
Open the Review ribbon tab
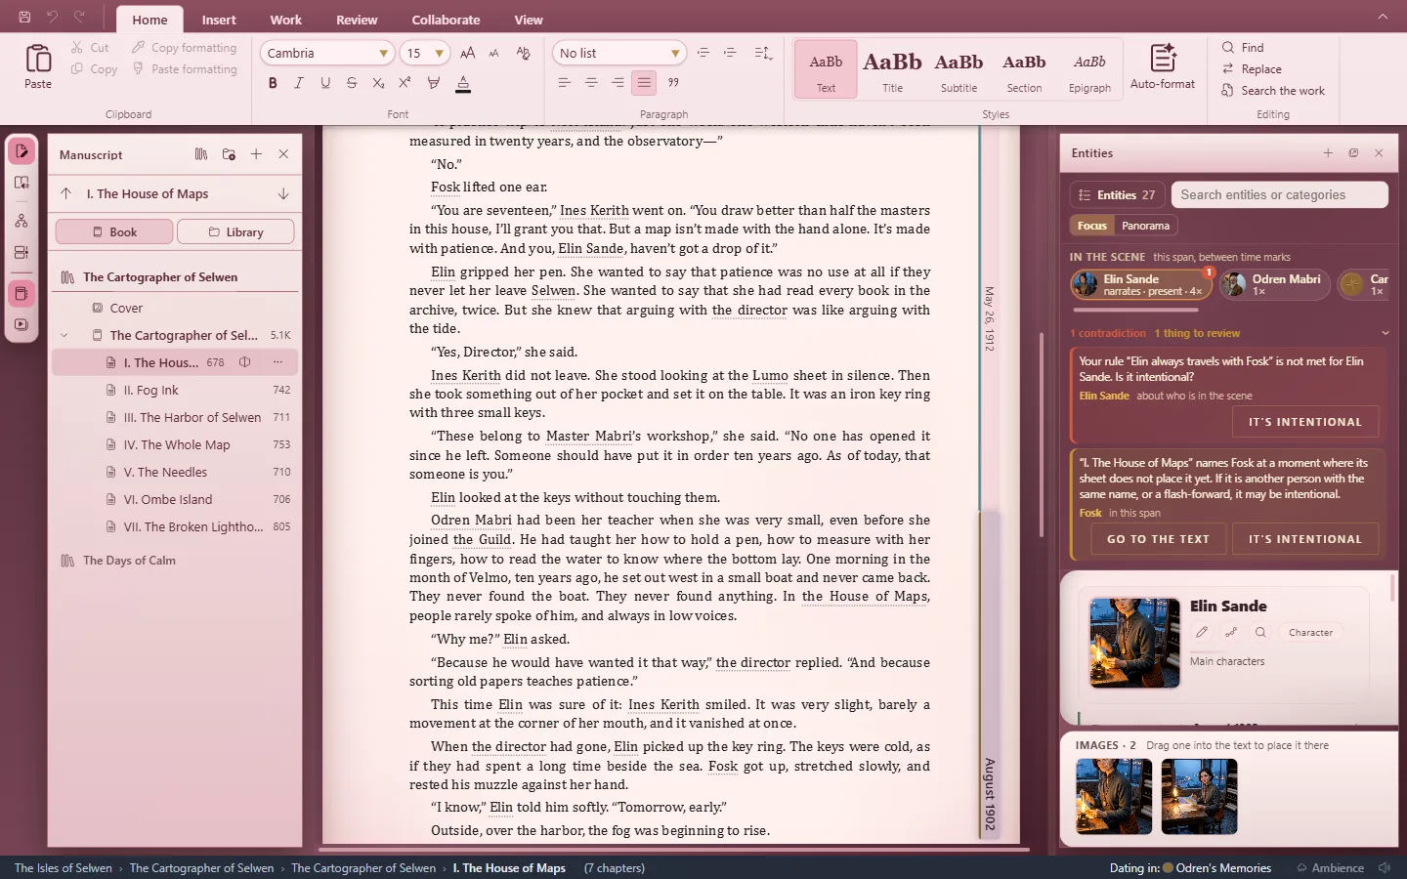point(357,20)
